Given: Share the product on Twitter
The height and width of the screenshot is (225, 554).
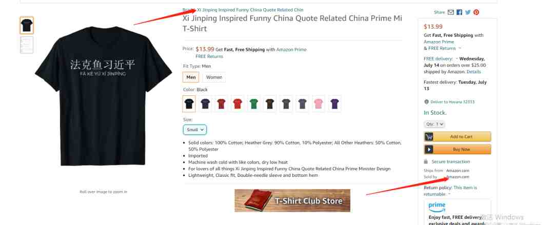Looking at the screenshot, I should coord(468,12).
